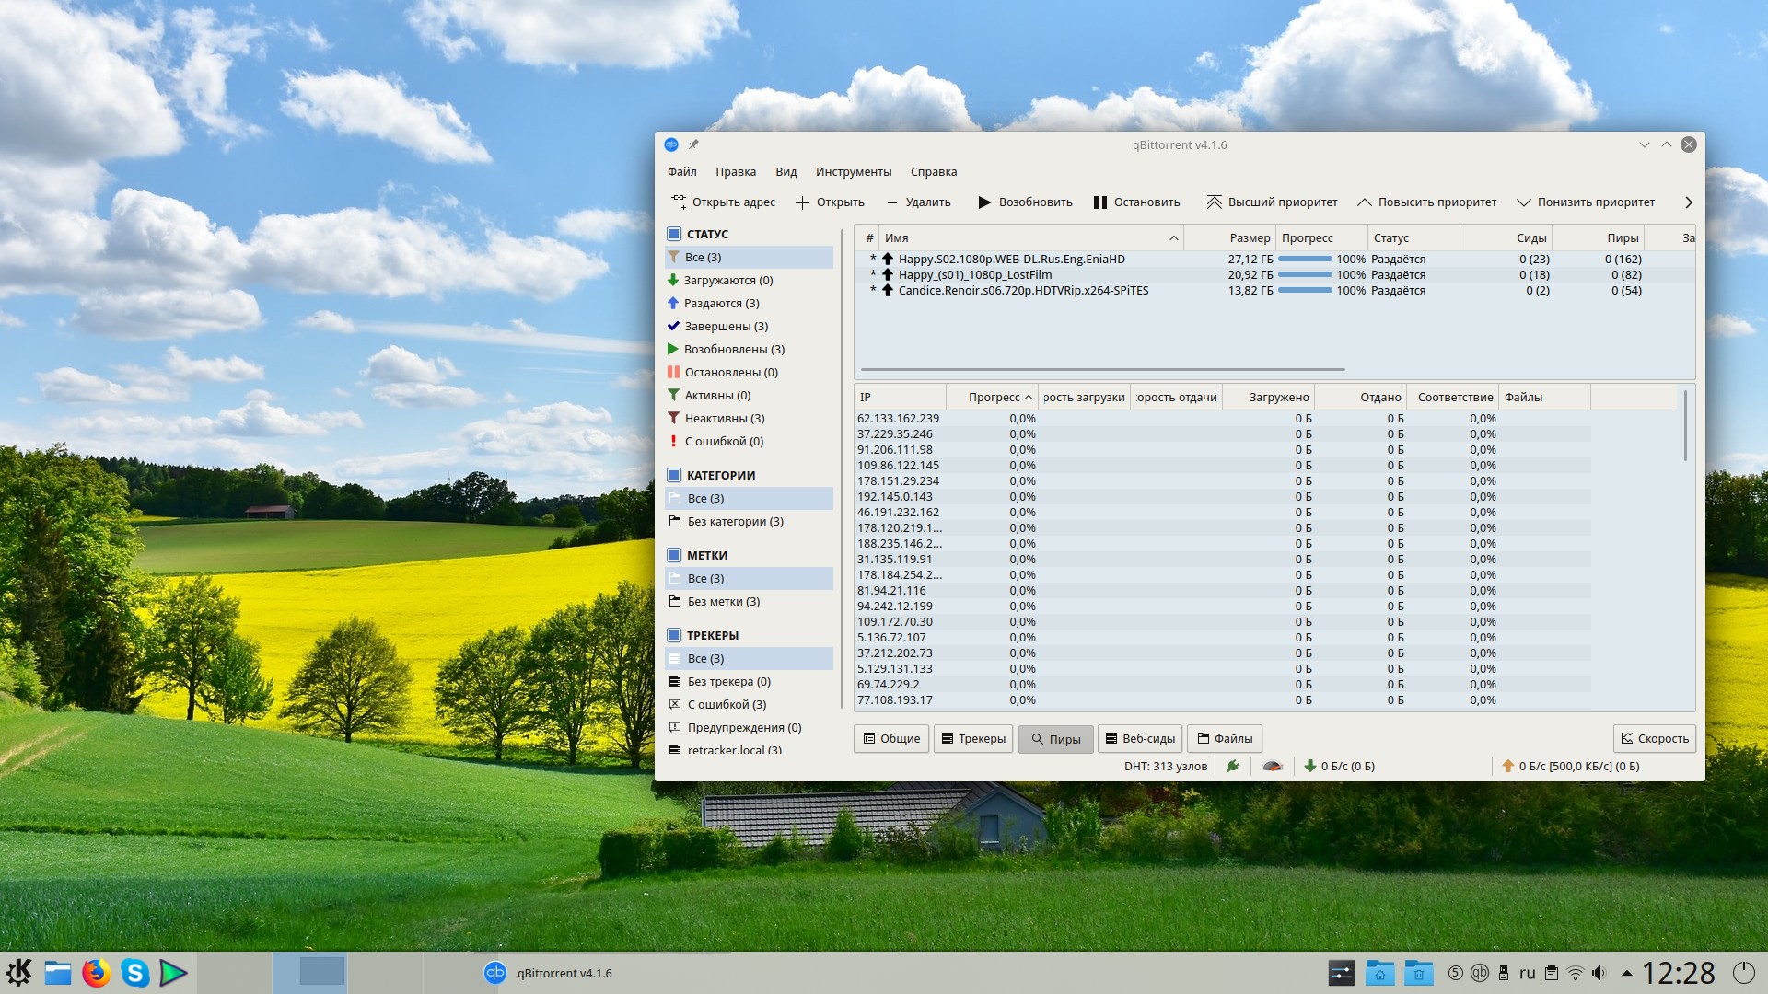Click the Open address (Открыть адрес) link icon

(679, 202)
